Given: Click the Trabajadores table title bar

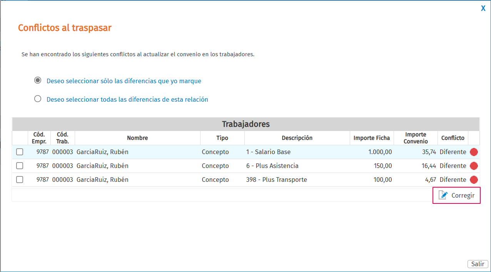Looking at the screenshot, I should pos(246,124).
